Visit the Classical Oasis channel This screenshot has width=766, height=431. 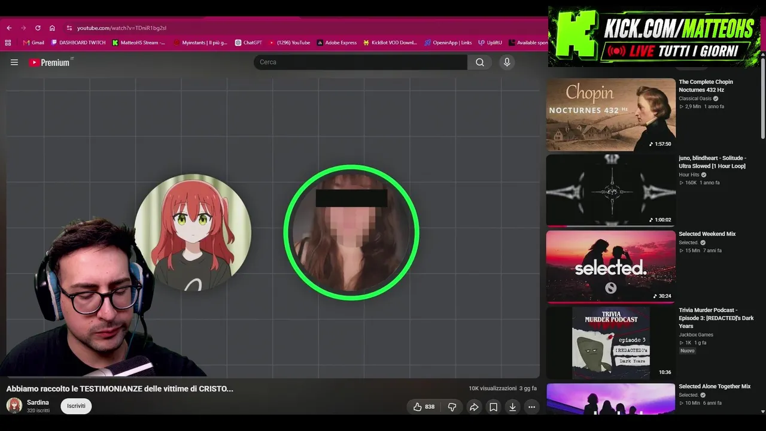tap(695, 99)
